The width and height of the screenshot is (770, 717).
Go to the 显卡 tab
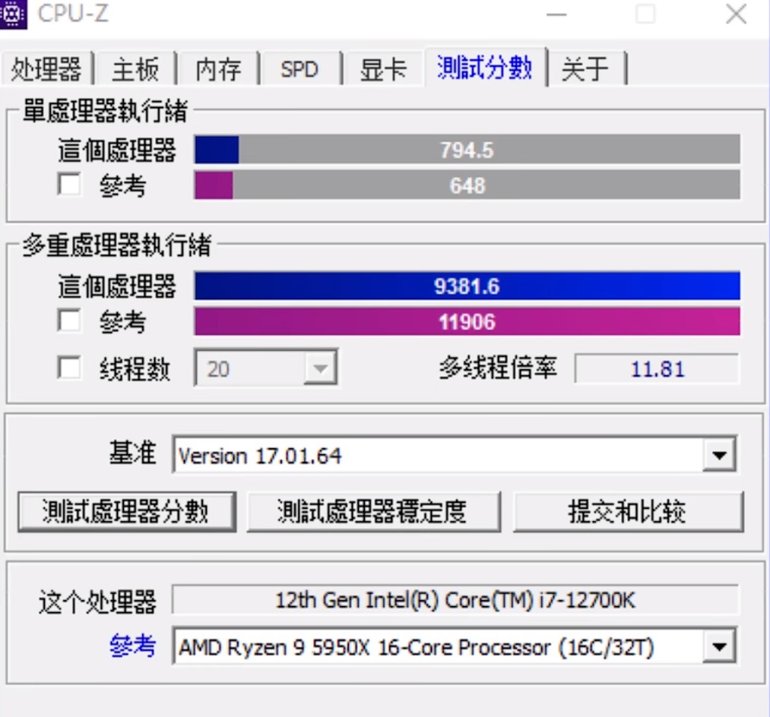[x=383, y=68]
